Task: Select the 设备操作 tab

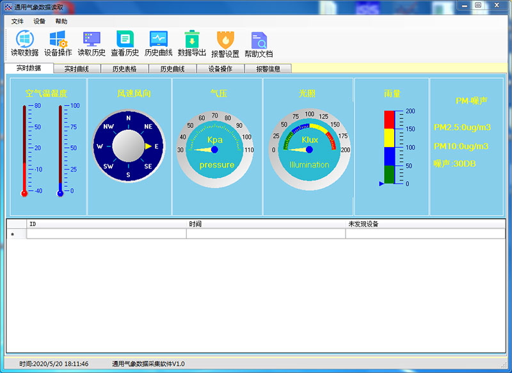Action: click(x=220, y=69)
